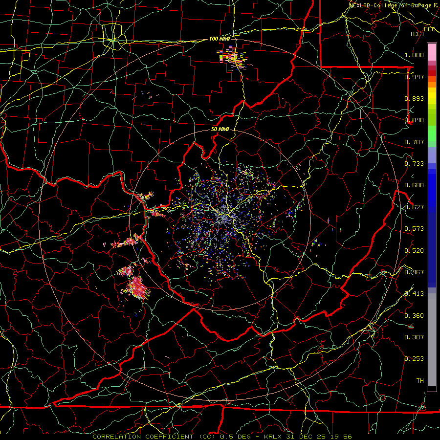The image size is (440, 440).
Task: Click the 0.680 legend value
Action: coord(414,185)
